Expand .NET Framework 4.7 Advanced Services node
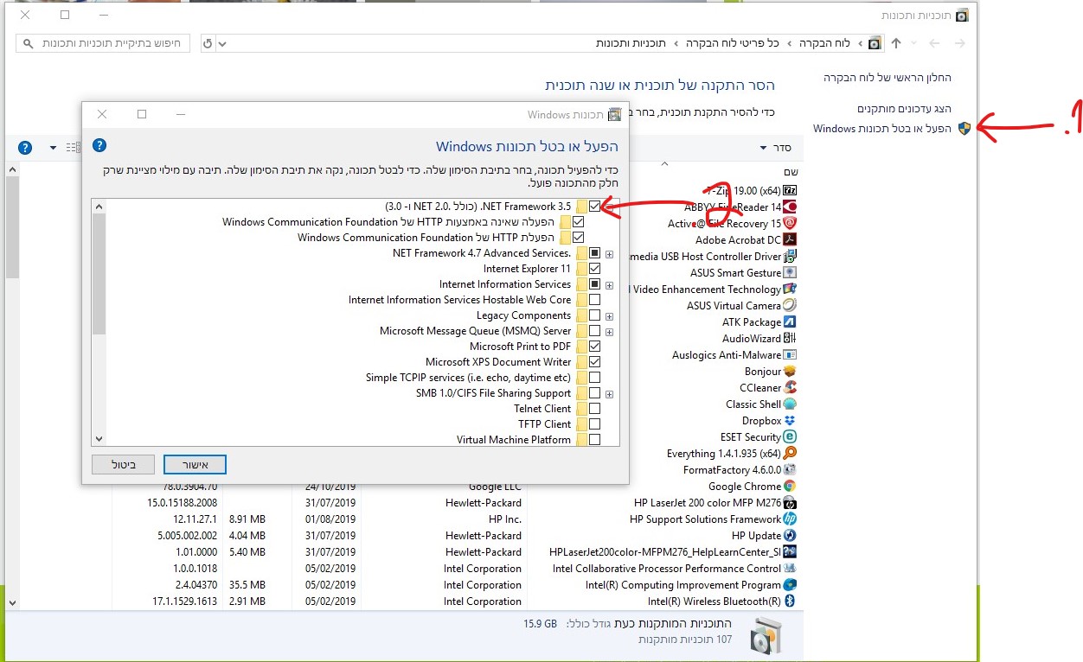Screen dimensions: 1083x662 click(610, 254)
